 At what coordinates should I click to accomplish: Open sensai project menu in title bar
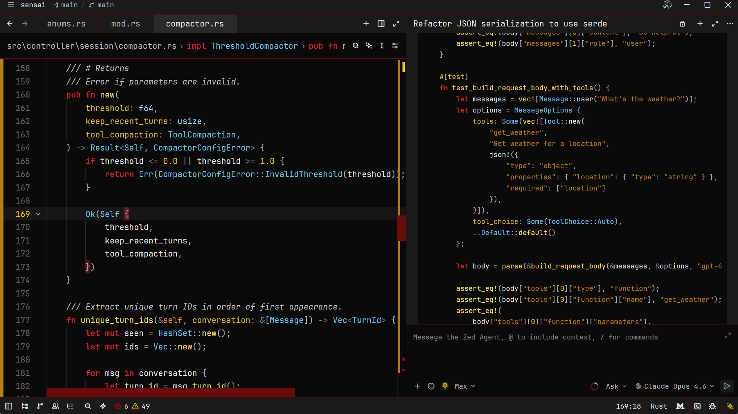click(x=33, y=5)
